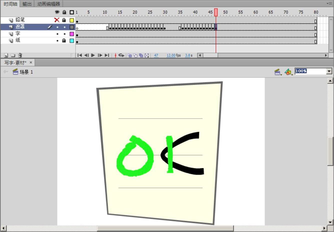This screenshot has height=232, width=334.
Task: Open the Edit Symbols dropdown icon
Action: tap(289, 72)
